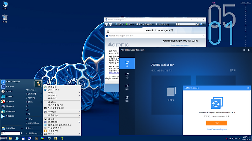The image size is (252, 141).
Task: Open ATIH 2020 in start menu
Action: 8,87
